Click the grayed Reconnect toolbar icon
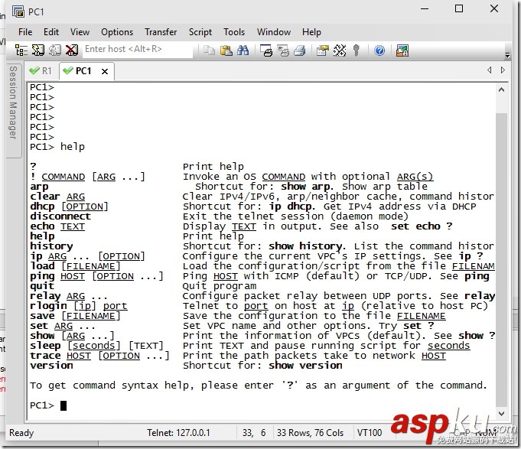 click(x=55, y=50)
